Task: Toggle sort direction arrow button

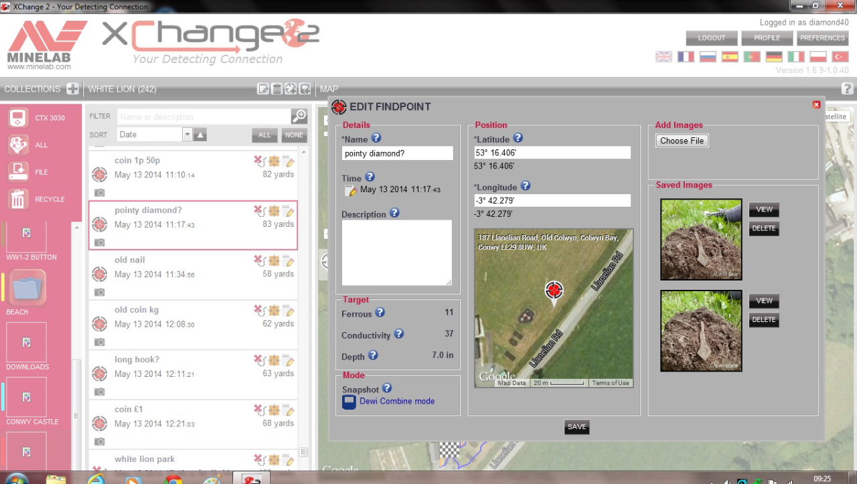Action: coord(200,135)
